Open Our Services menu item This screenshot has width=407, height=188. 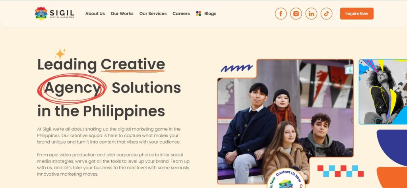click(x=153, y=14)
